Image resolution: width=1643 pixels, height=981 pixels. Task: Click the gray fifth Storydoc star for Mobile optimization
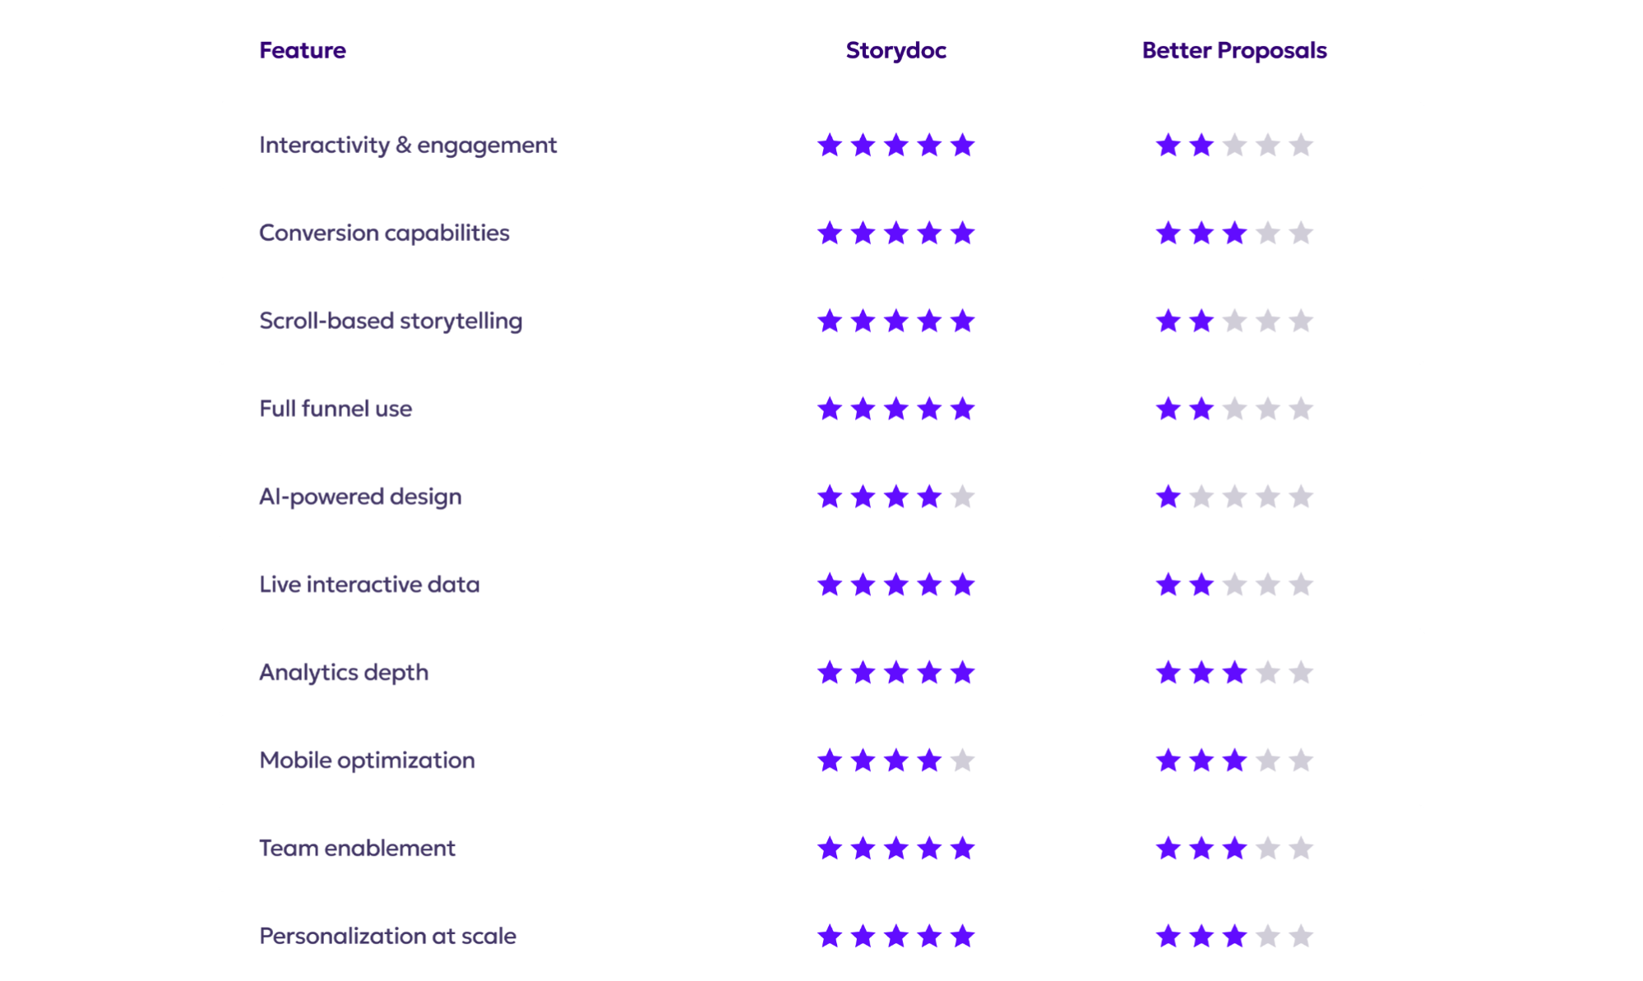(x=962, y=761)
